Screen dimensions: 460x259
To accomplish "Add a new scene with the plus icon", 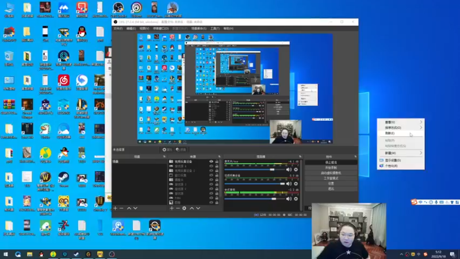I will (x=116, y=208).
